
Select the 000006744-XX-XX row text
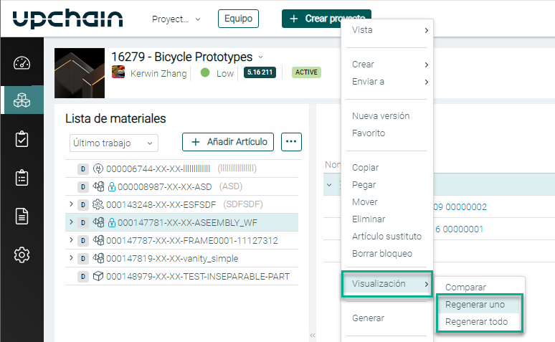point(158,169)
